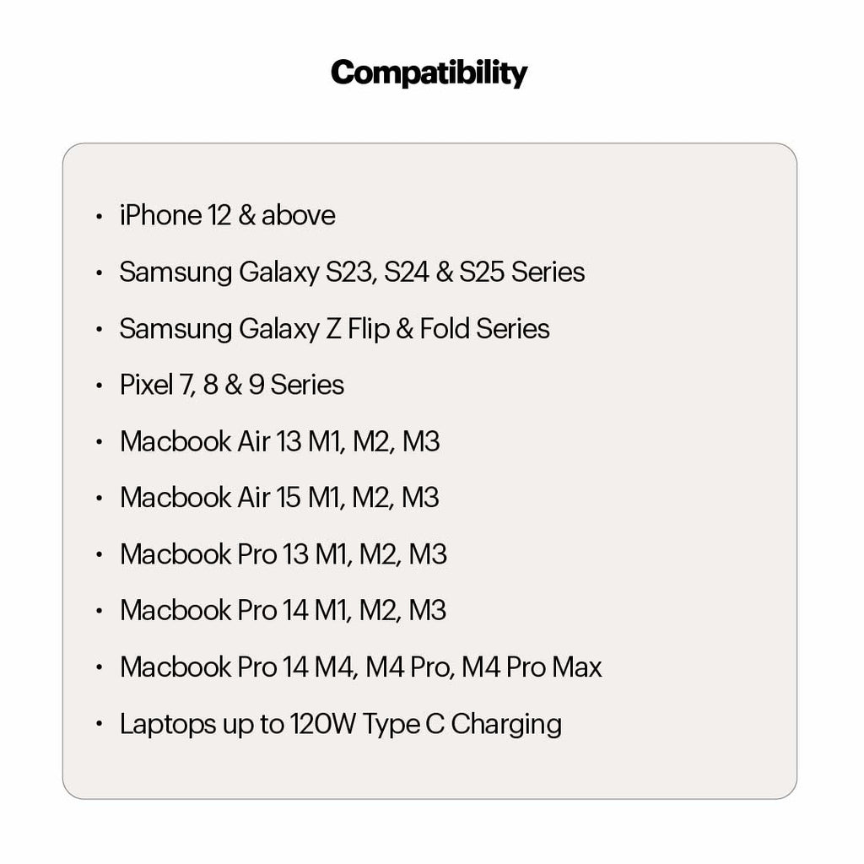
Task: Click the bullet beside Macbook Pro 13
Action: pyautogui.click(x=100, y=555)
